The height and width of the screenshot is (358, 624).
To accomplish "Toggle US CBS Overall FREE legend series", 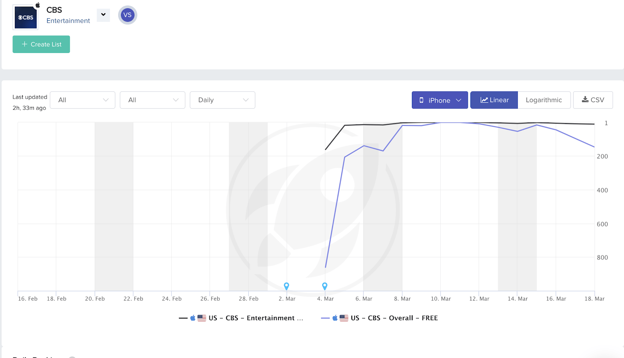I will tap(379, 318).
